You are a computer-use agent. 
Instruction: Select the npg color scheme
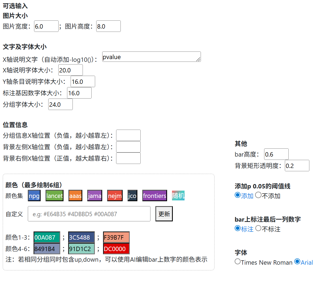point(34,196)
